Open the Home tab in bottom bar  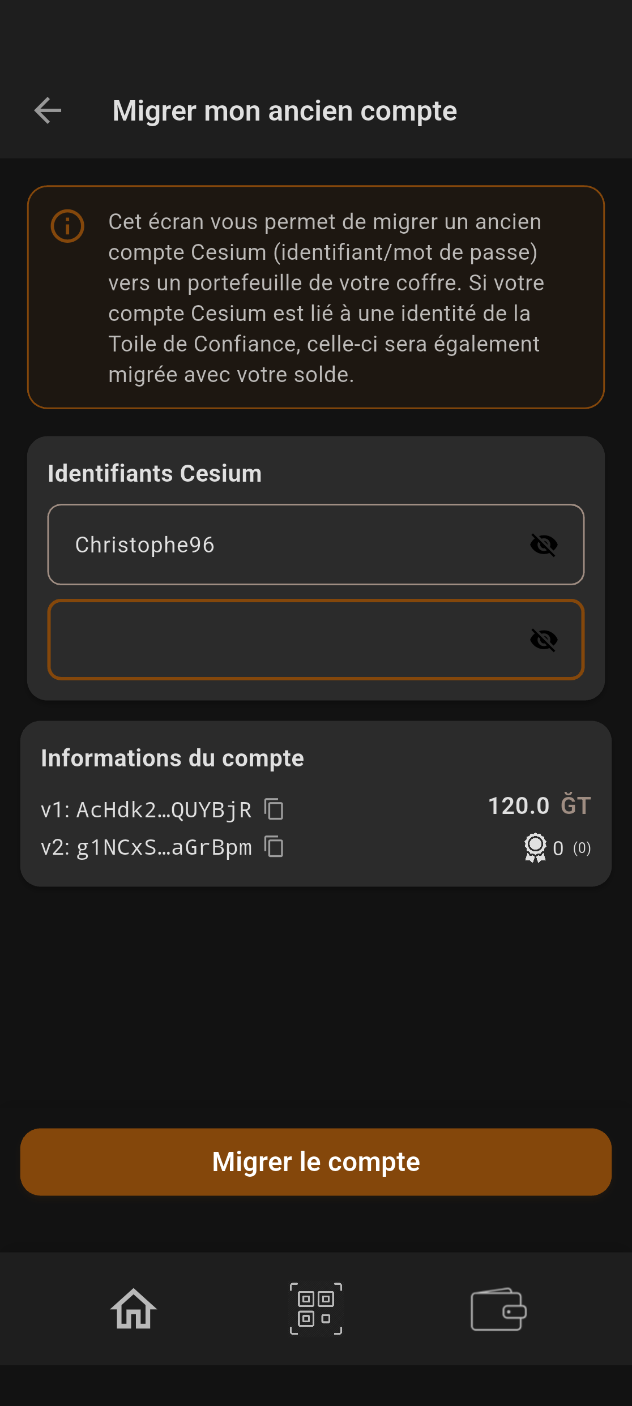point(133,1309)
